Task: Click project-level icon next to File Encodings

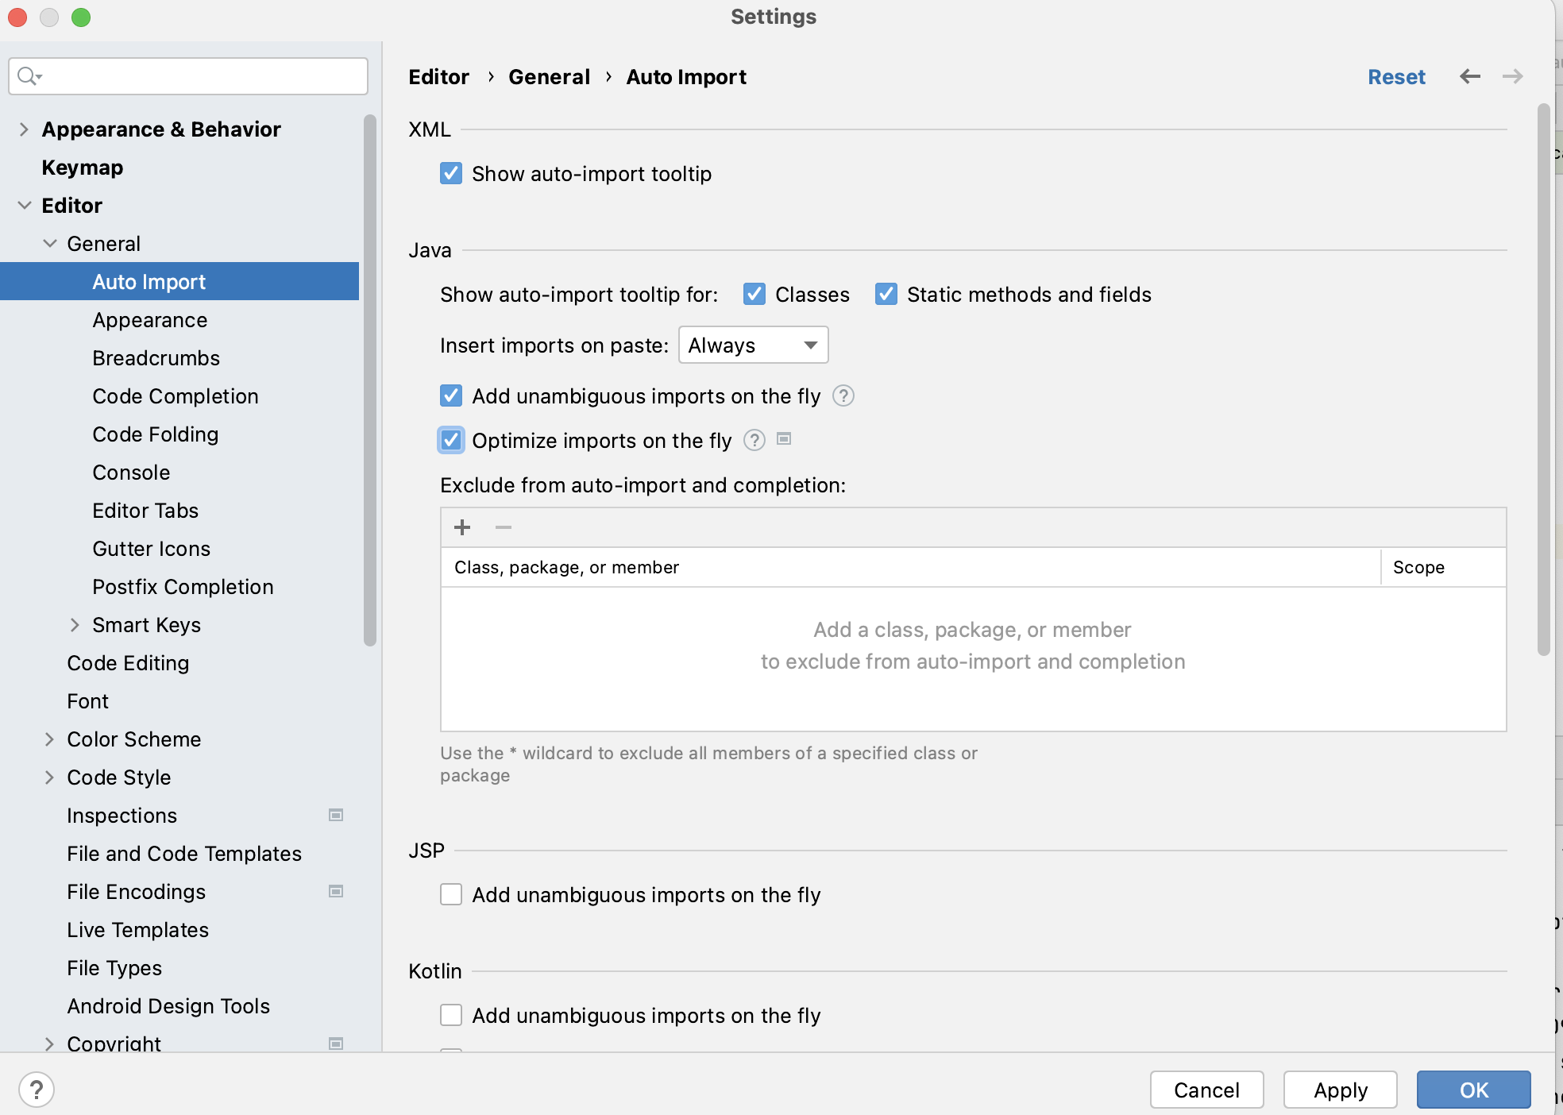Action: pos(336,892)
